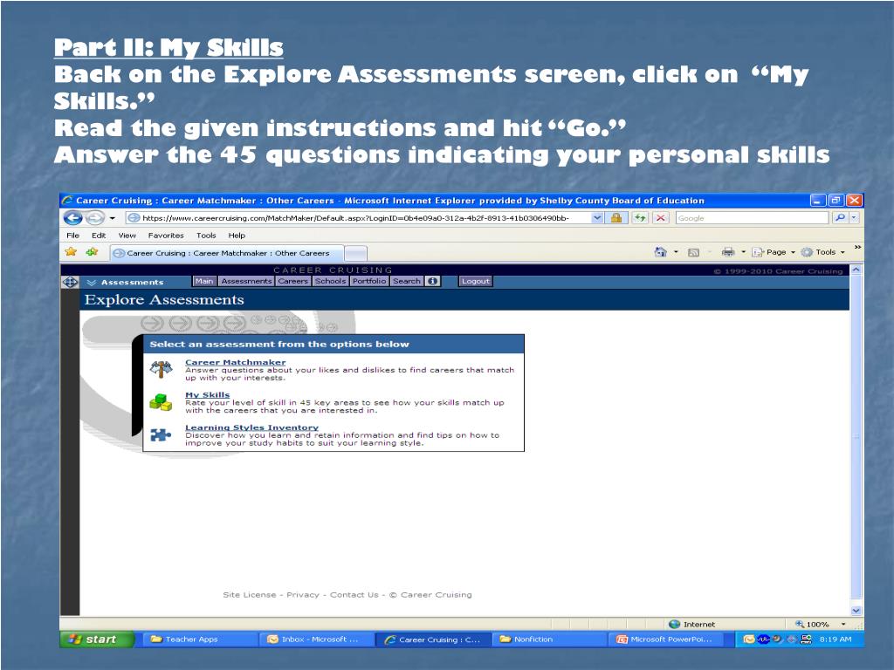This screenshot has height=670, width=894.
Task: Click the 100% zoom level control
Action: (812, 624)
